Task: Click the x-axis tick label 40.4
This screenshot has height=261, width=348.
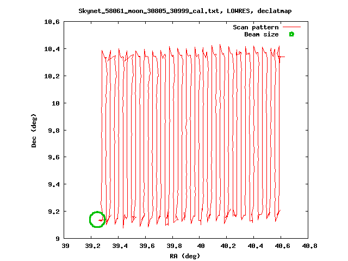Action: 255,246
